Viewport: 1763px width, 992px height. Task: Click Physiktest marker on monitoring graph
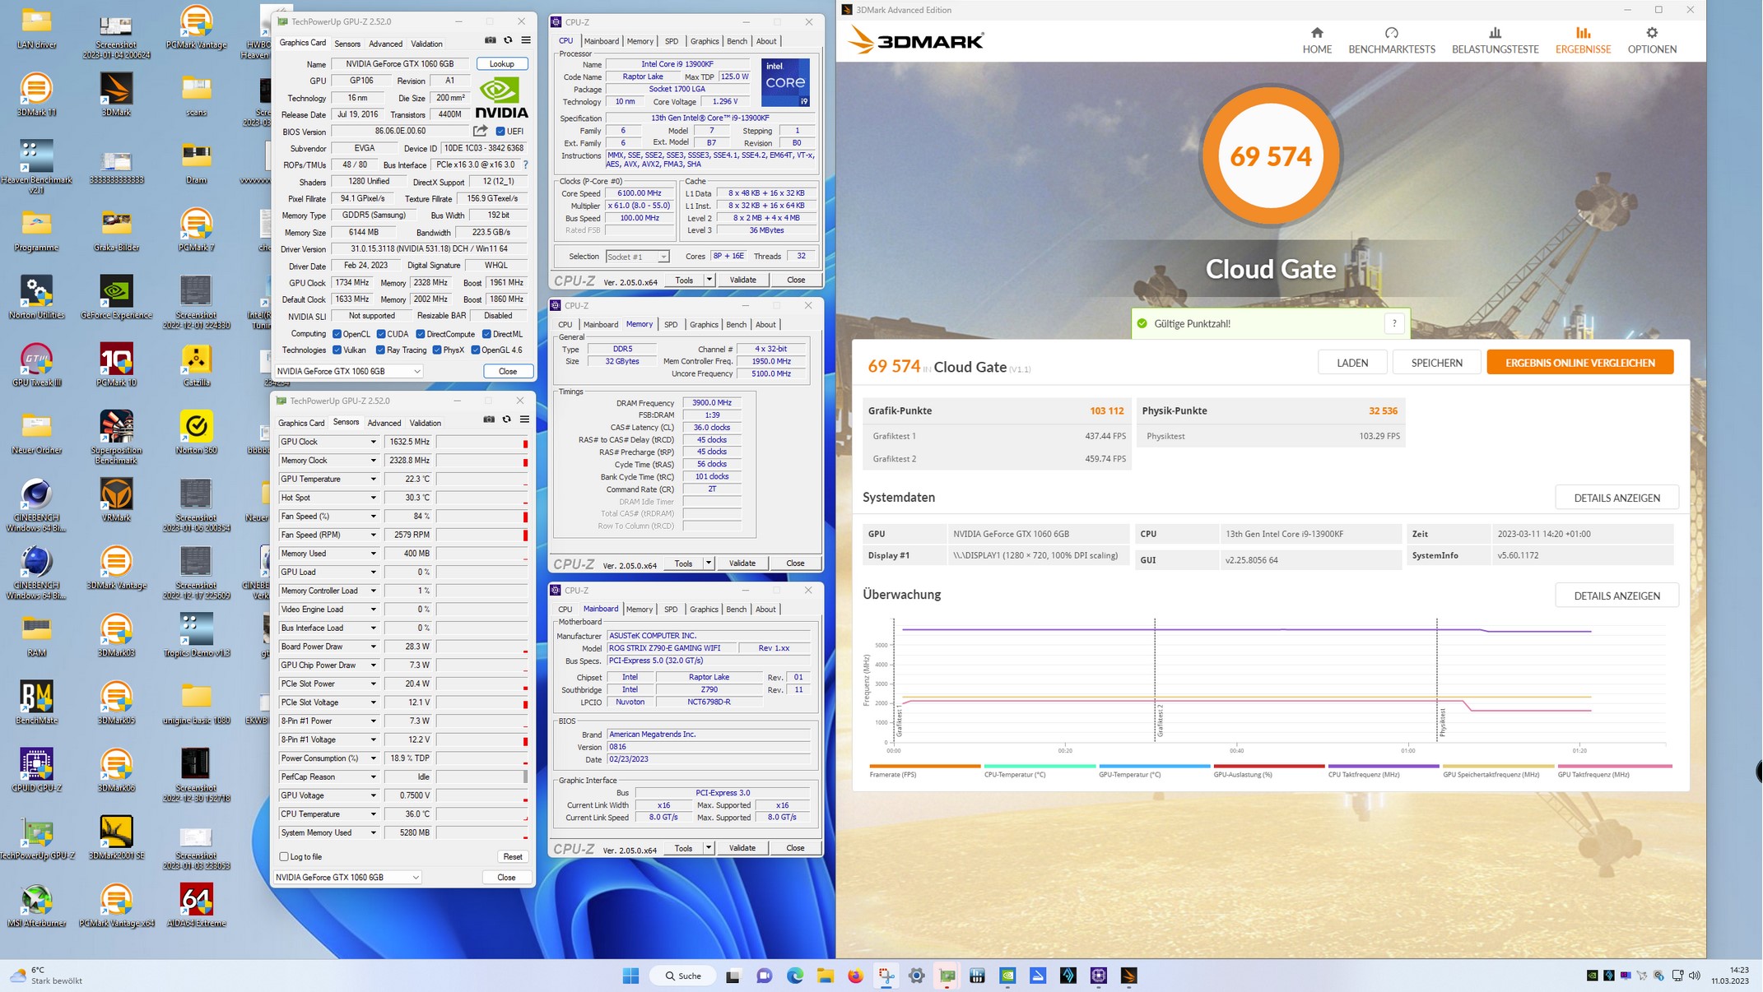1444,722
